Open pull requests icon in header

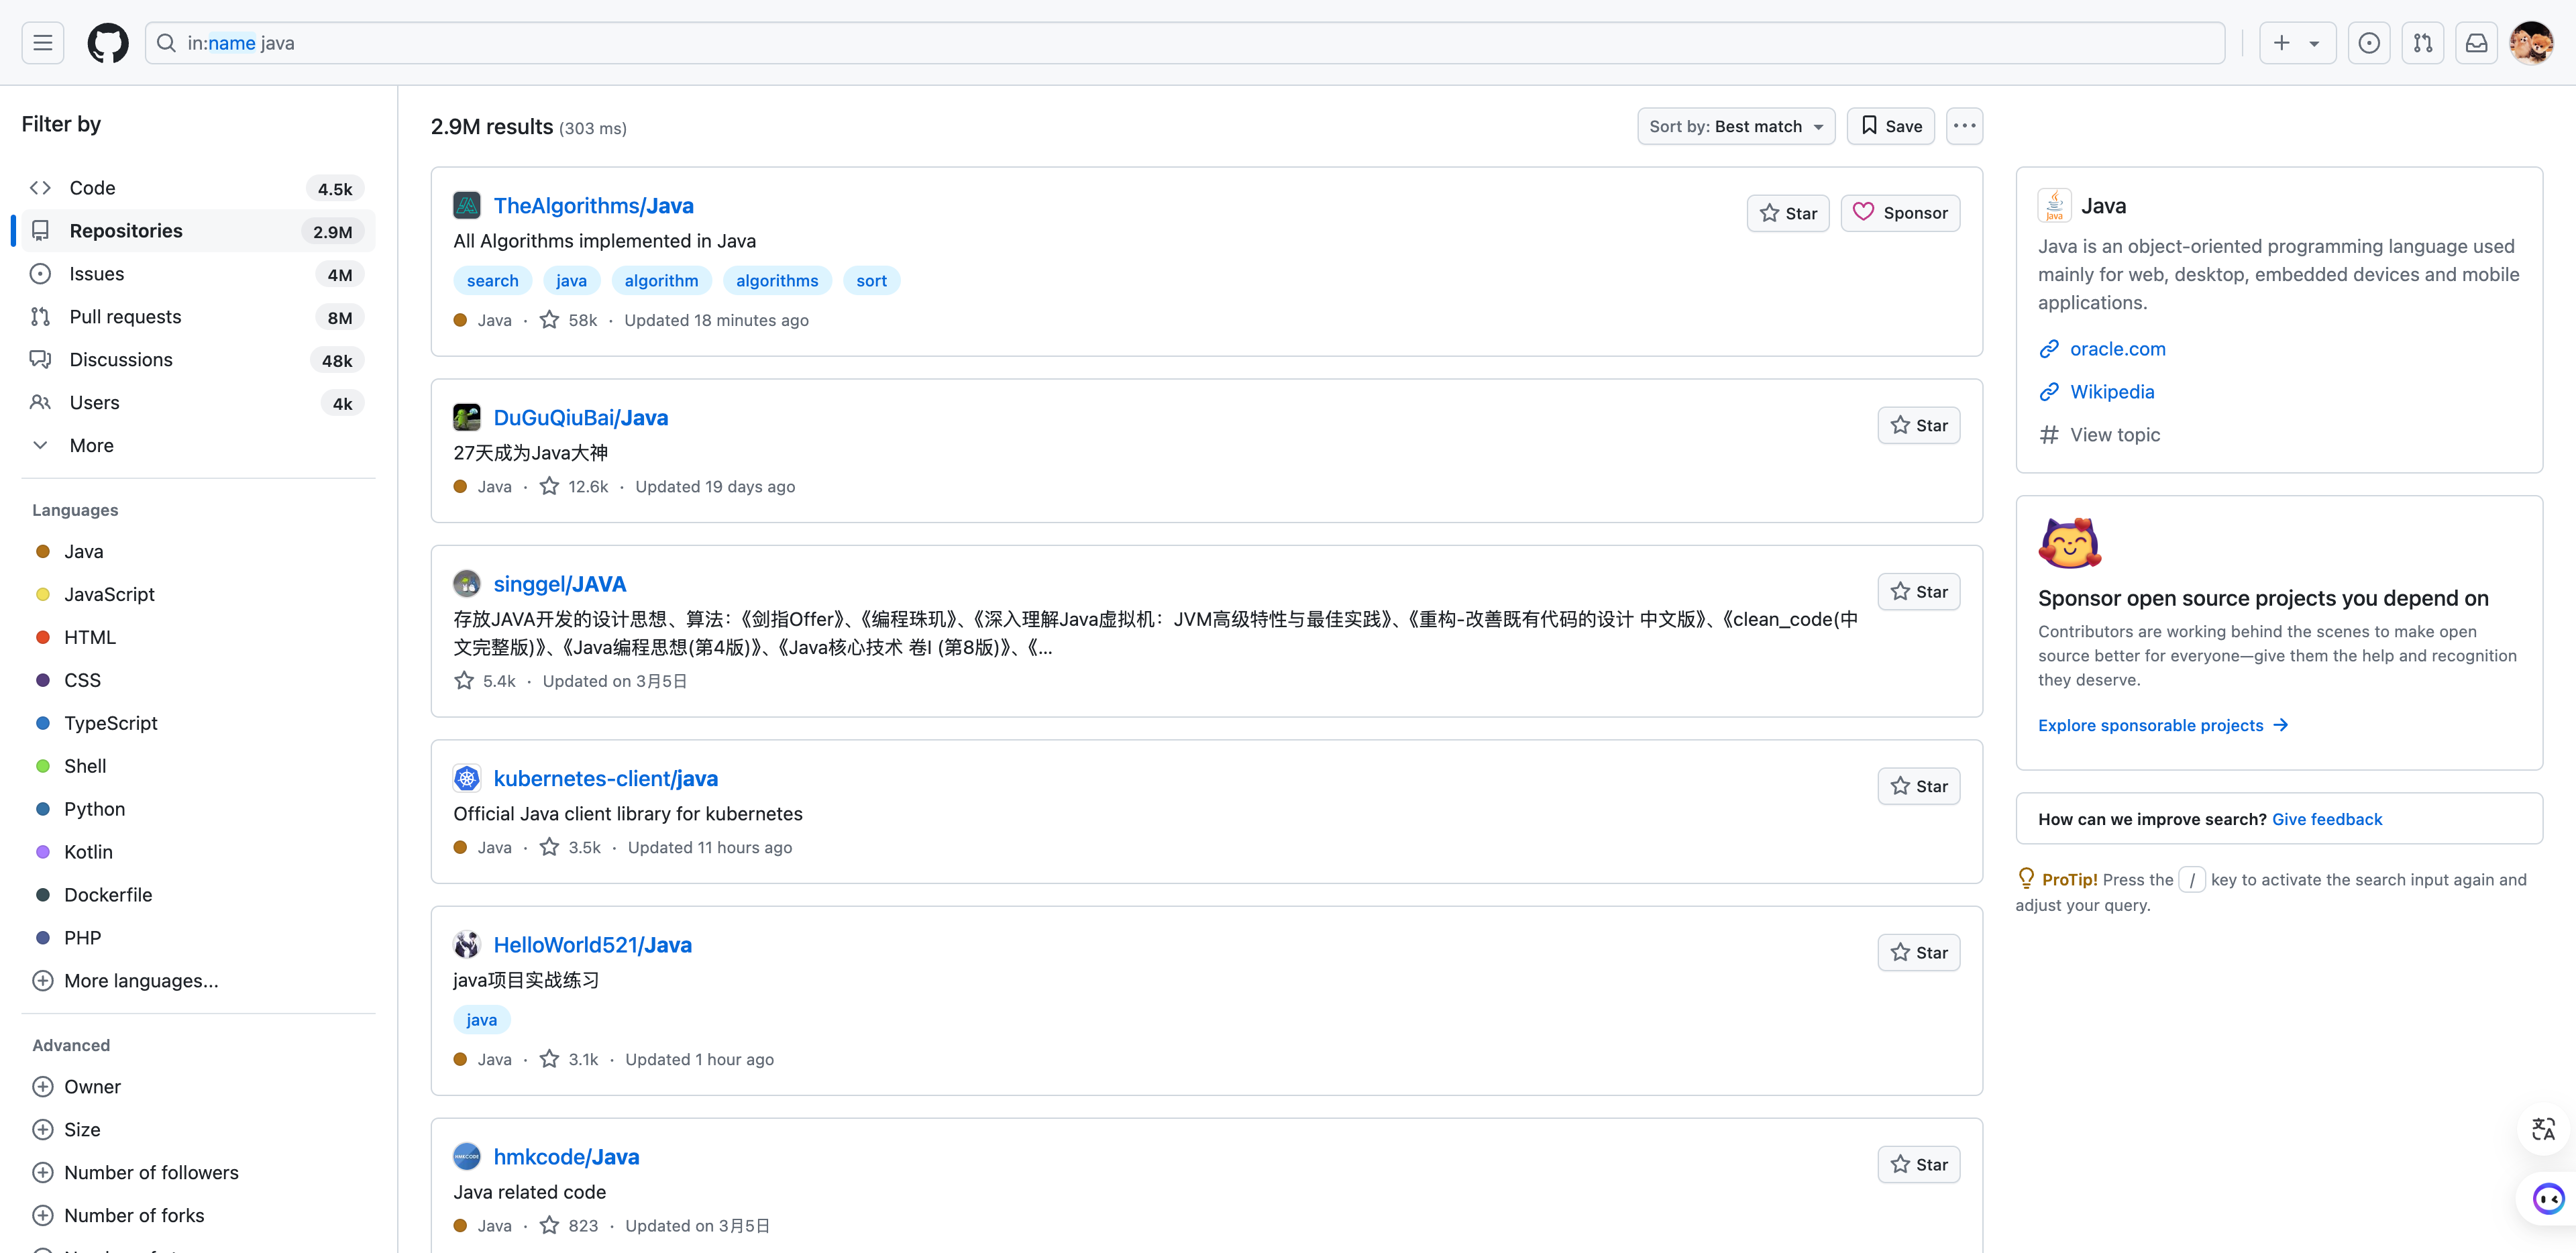2422,43
